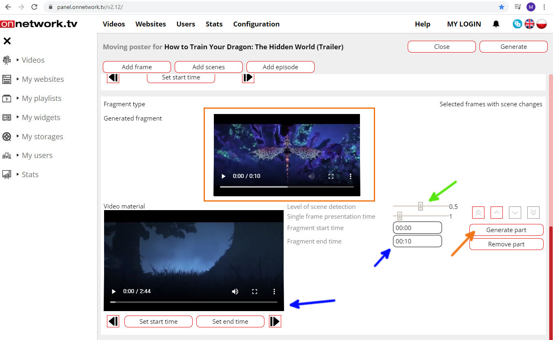Screen dimensions: 553x340
Task: Click the My storages reel icon
Action: point(7,136)
